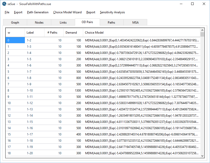Click the scrollbar up arrow
210x163 pixels.
pyautogui.click(x=202, y=30)
